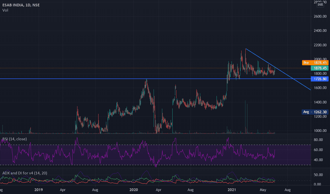Click the 40.00 RSI axis label
The height and width of the screenshot is (194, 330).
tap(318, 160)
